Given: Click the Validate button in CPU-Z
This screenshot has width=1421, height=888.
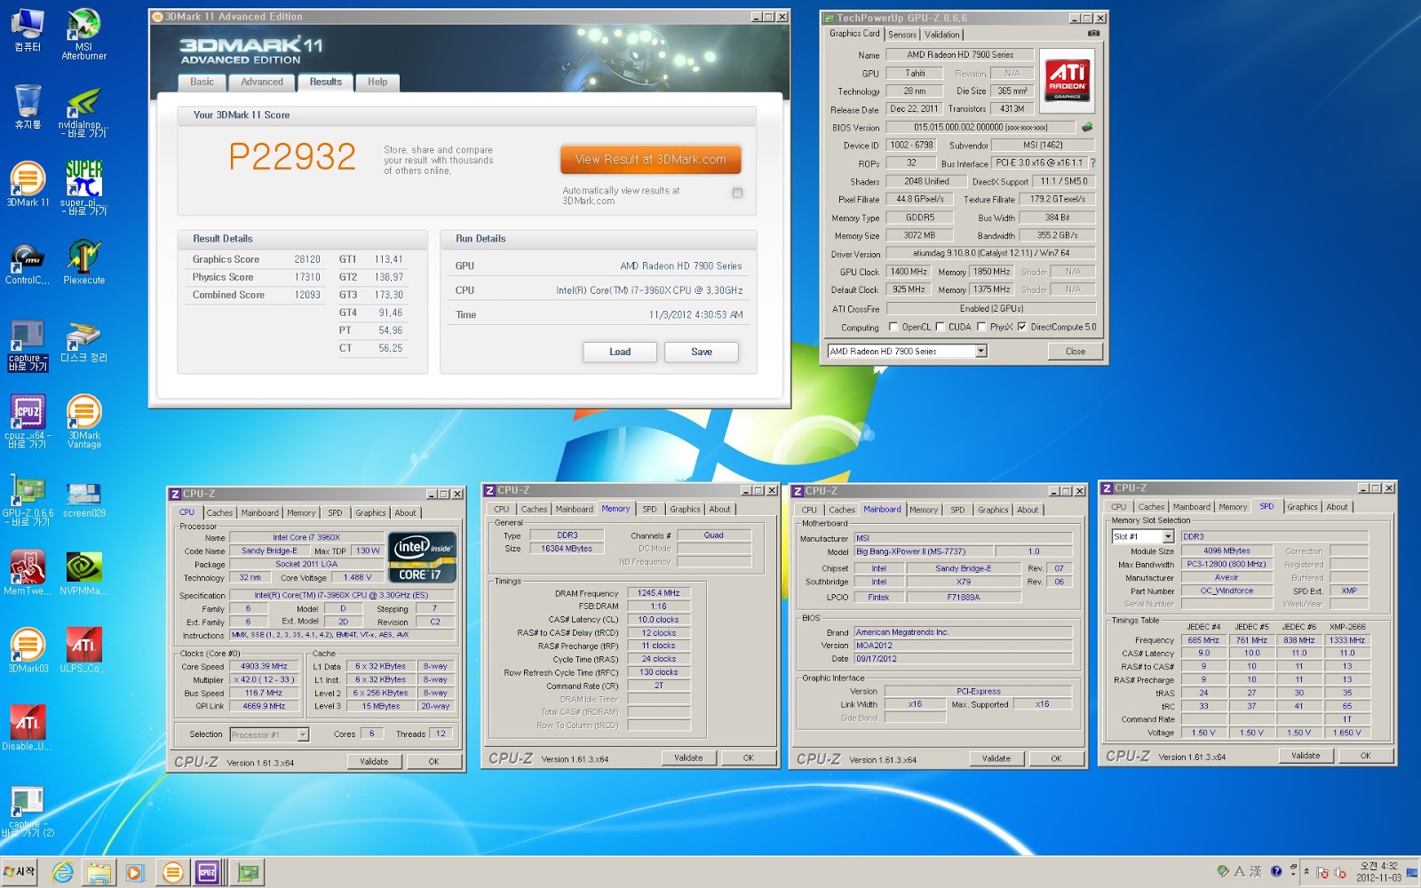Looking at the screenshot, I should click(374, 761).
